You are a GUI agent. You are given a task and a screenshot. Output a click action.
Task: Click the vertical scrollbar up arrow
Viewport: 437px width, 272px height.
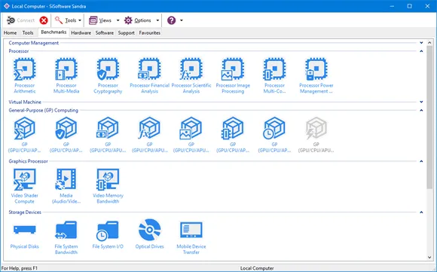click(429, 43)
